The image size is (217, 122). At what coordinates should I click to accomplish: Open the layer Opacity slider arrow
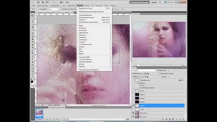tap(173, 70)
